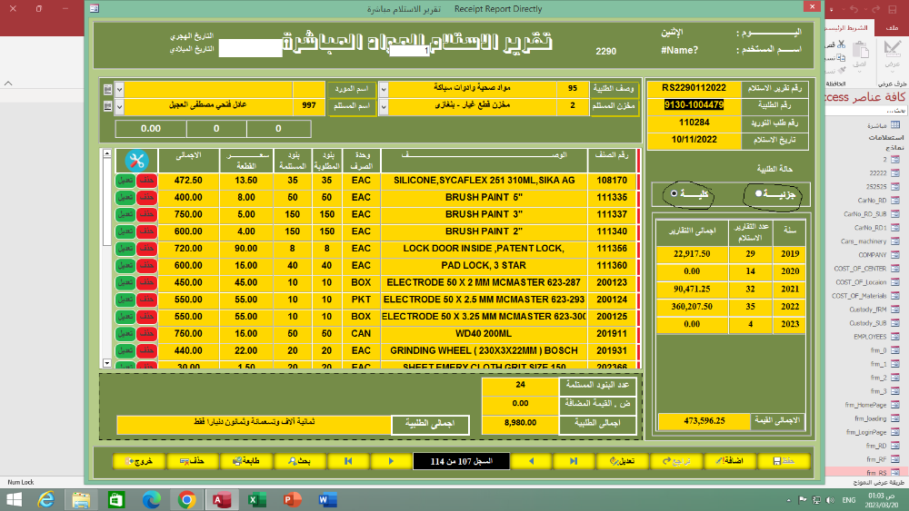Open COMPANY form in navigation pane

[879, 255]
